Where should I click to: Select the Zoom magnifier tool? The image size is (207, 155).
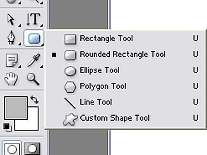[33, 79]
